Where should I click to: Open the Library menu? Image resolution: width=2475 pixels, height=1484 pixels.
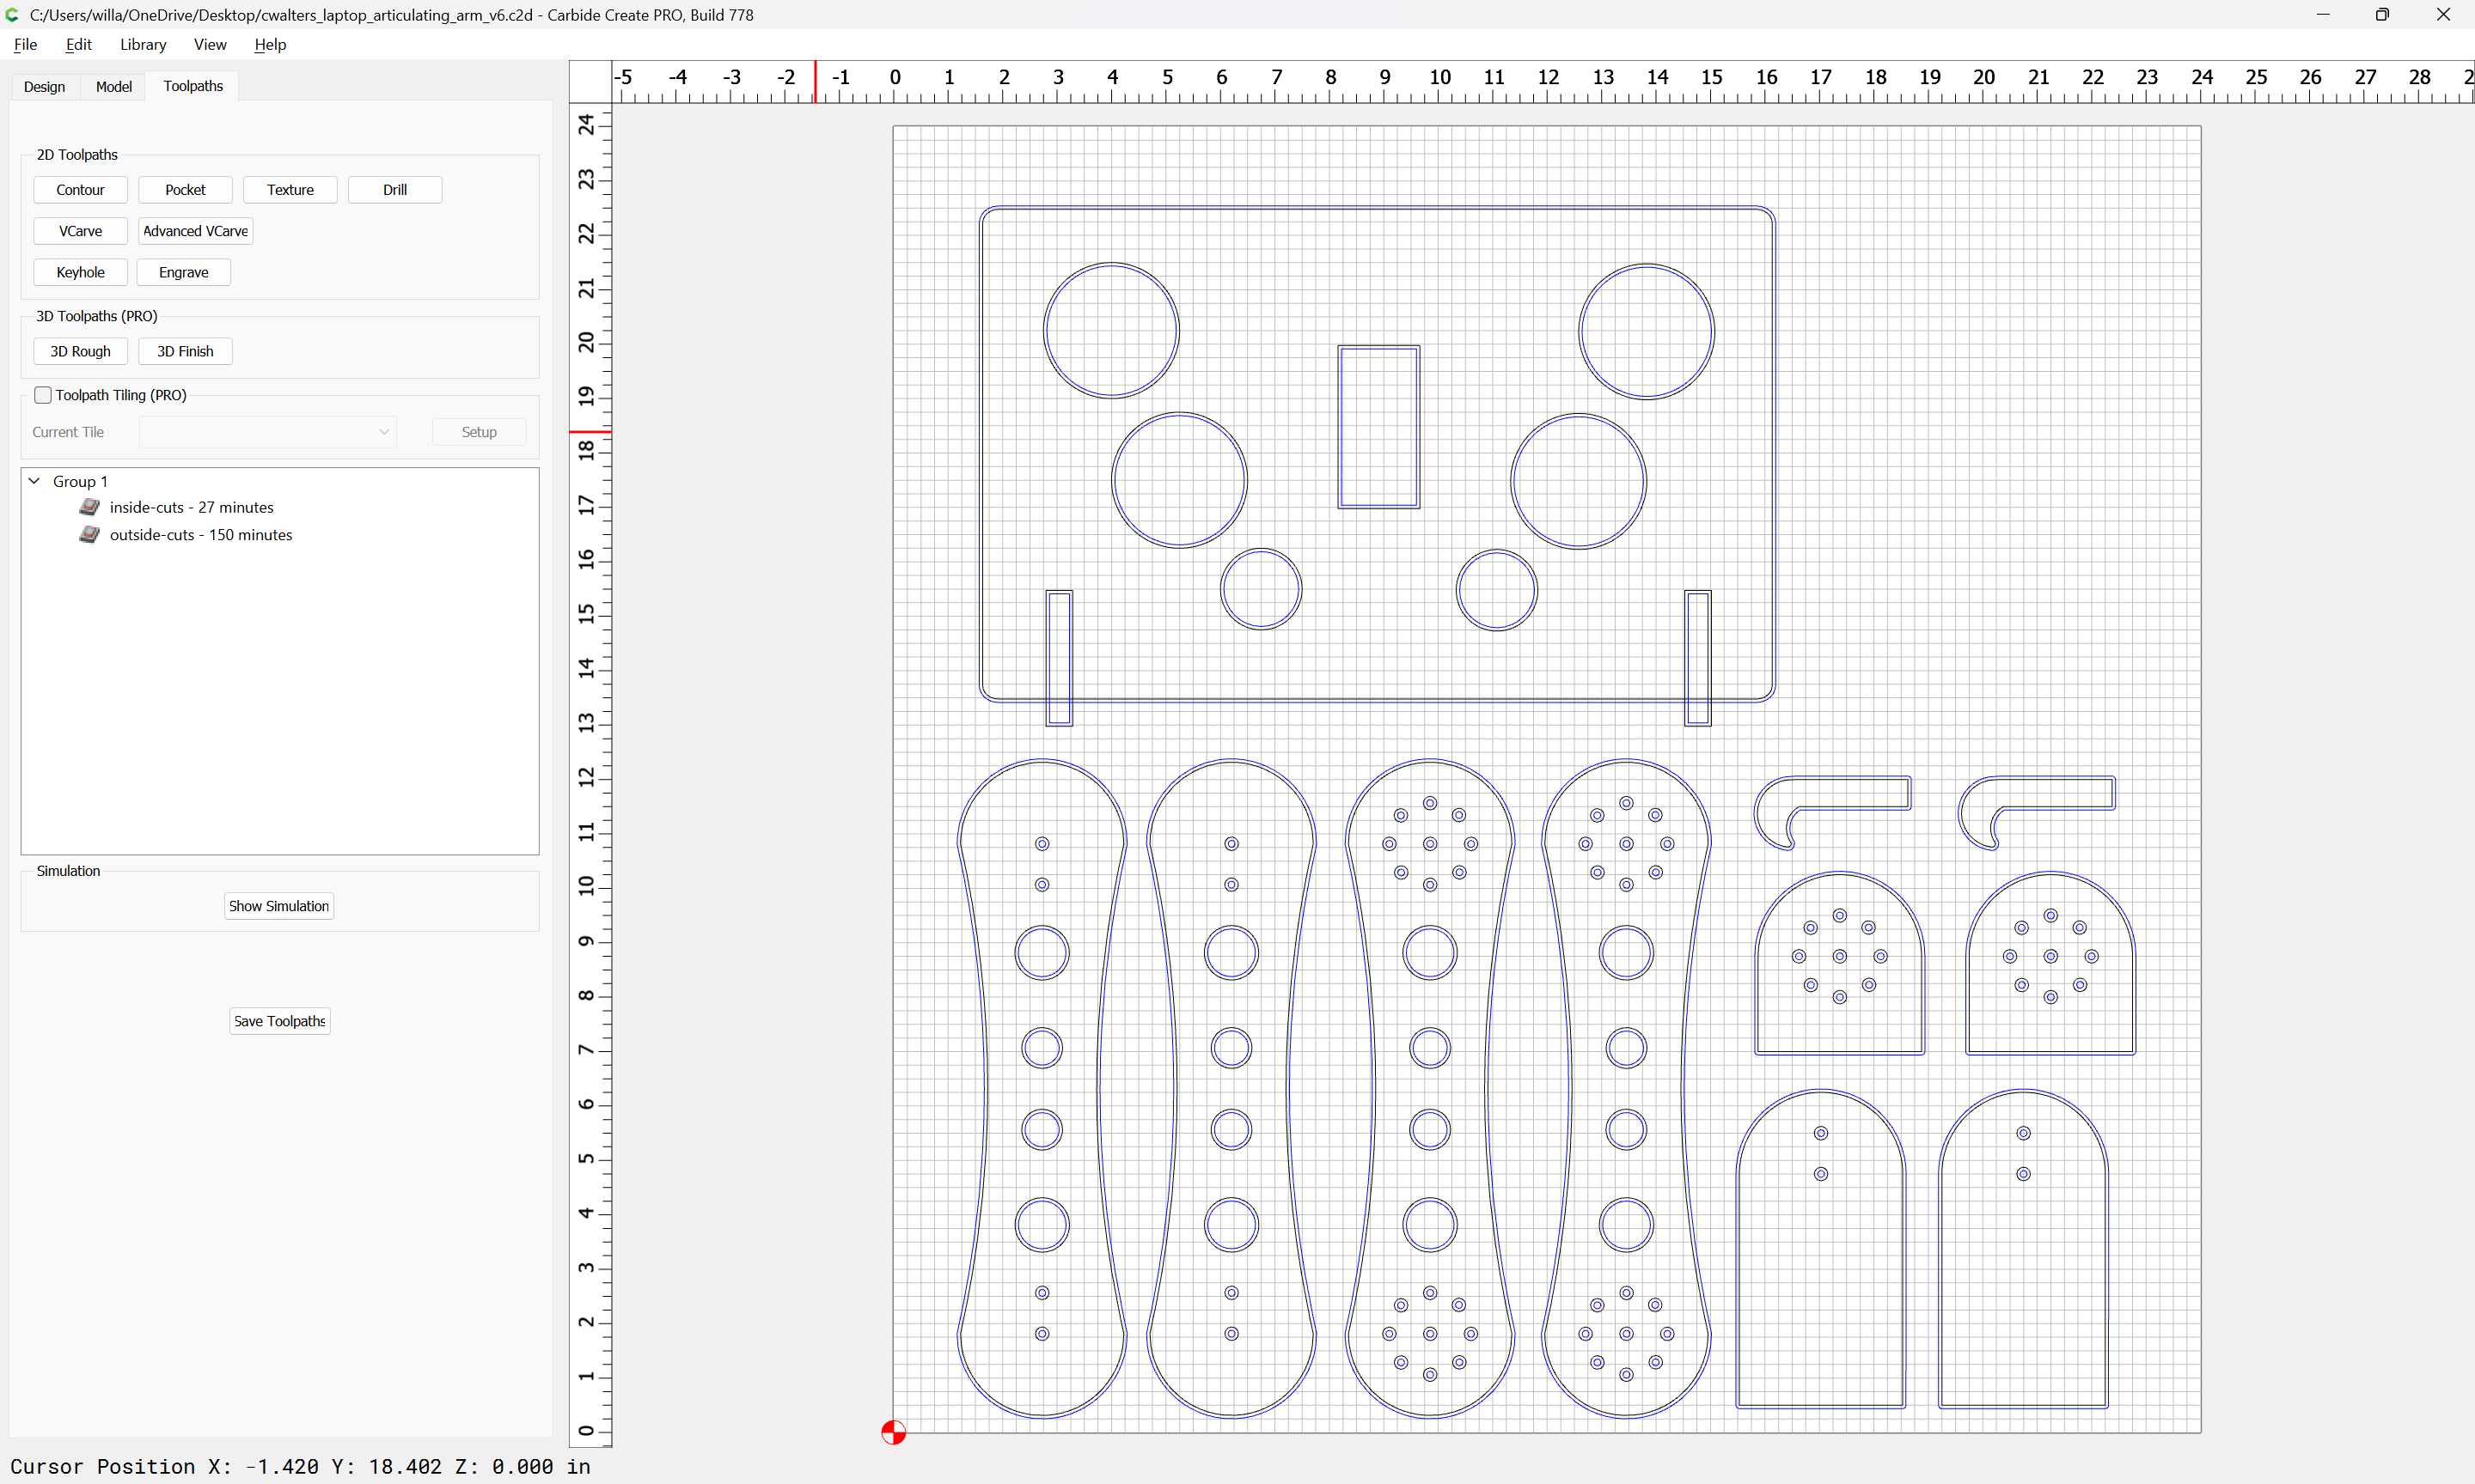(x=143, y=44)
